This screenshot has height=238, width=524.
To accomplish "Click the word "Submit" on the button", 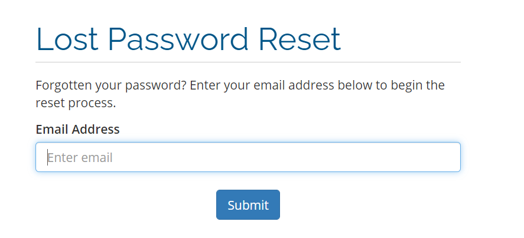I will tap(248, 205).
